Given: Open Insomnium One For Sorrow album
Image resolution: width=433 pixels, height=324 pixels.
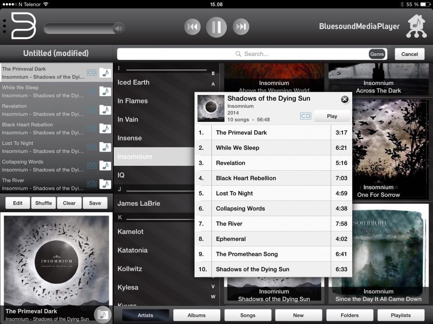Looking at the screenshot, I should pyautogui.click(x=390, y=149).
